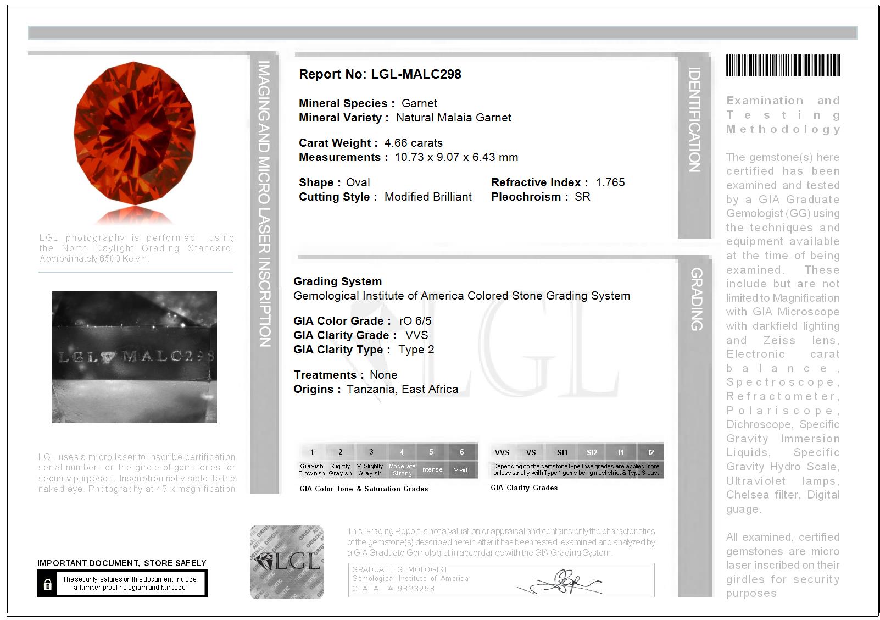Click the micro laser inscription photograph
The image size is (880, 620).
(135, 357)
